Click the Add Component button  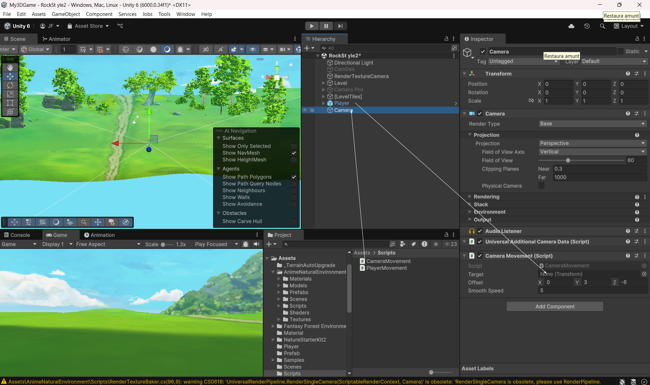(554, 306)
